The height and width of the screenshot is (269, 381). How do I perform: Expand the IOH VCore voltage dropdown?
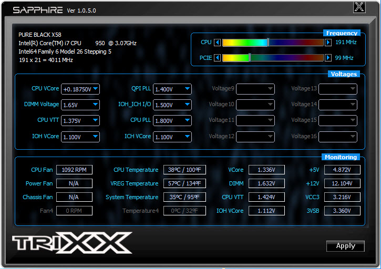tap(80, 137)
